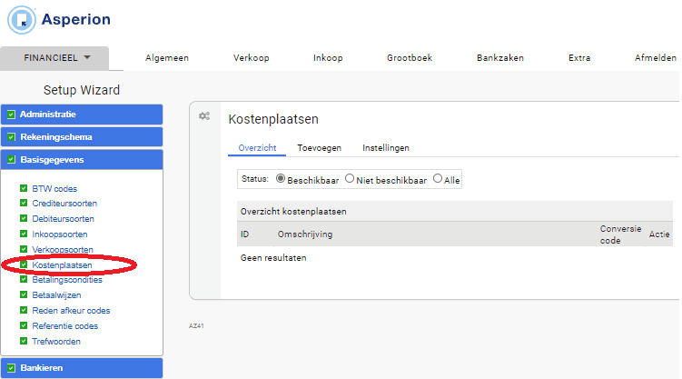This screenshot has height=379, width=682.
Task: Collapse the Basisgegevens wizard section
Action: pyautogui.click(x=82, y=160)
